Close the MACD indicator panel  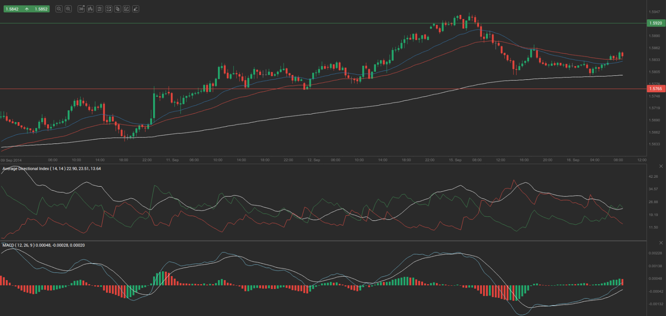[661, 243]
